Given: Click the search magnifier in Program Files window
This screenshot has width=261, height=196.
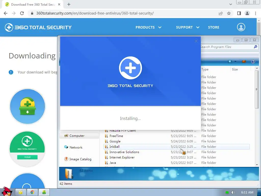Looking at the screenshot, I should [x=255, y=47].
